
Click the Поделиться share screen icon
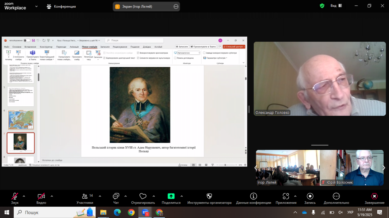pos(171,196)
